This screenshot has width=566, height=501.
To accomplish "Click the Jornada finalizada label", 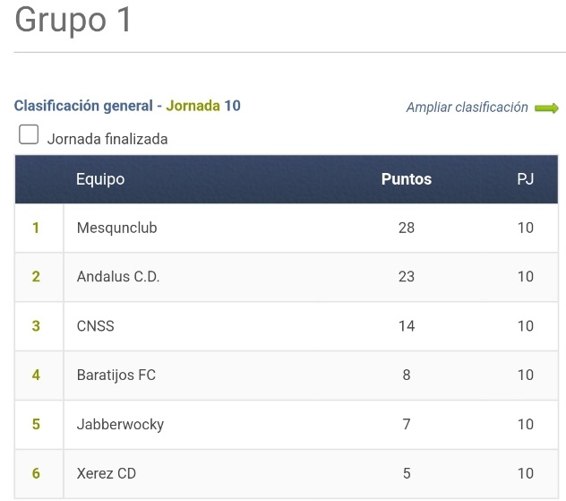I will (x=107, y=139).
